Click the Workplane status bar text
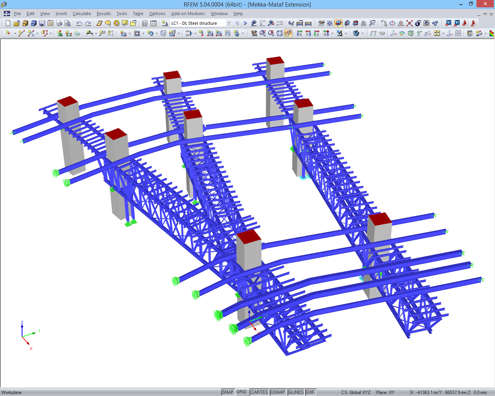 [12, 392]
